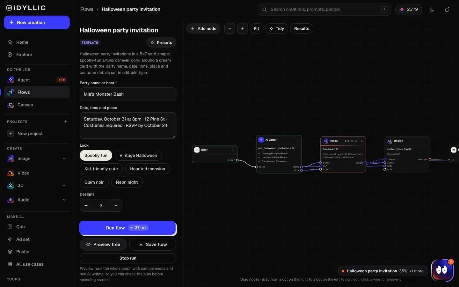The width and height of the screenshot is (459, 287).
Task: Select the Spooky fun look
Action: tap(96, 155)
